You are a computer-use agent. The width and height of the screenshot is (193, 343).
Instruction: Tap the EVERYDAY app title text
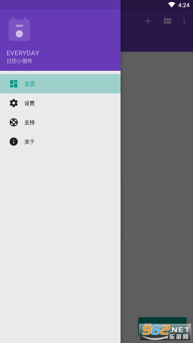point(23,53)
